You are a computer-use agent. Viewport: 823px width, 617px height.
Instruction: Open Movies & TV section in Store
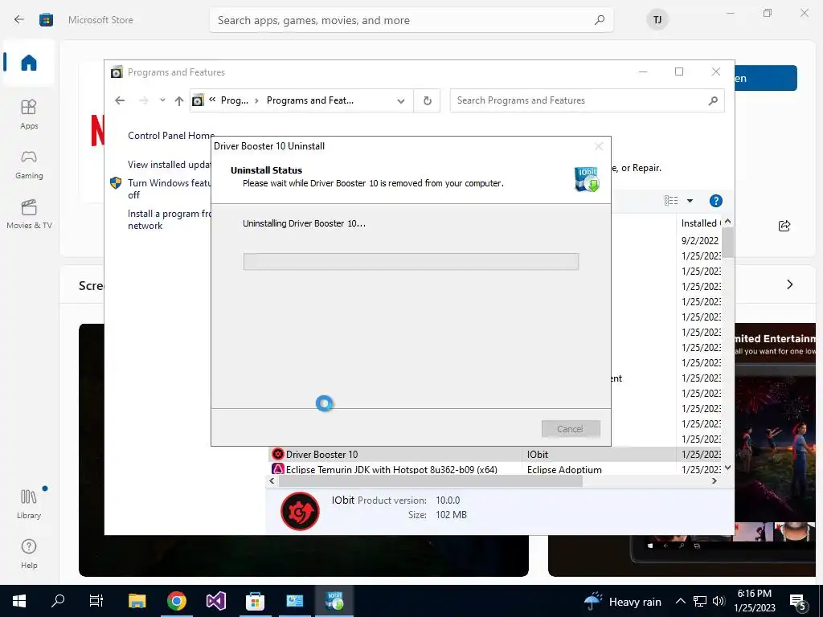29,214
